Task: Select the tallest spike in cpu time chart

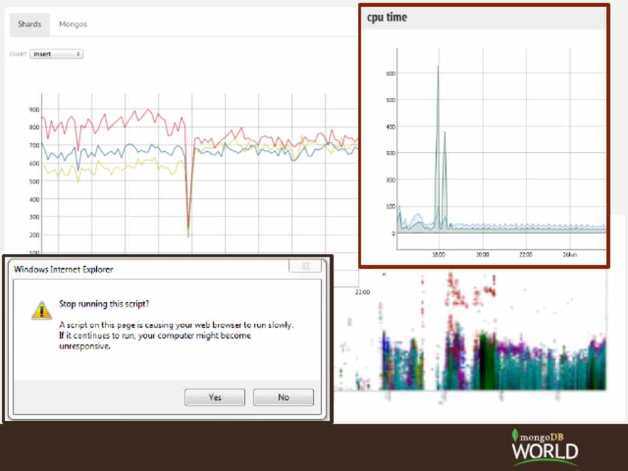Action: point(438,67)
